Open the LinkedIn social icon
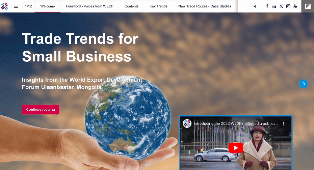314x170 pixels. click(x=274, y=6)
